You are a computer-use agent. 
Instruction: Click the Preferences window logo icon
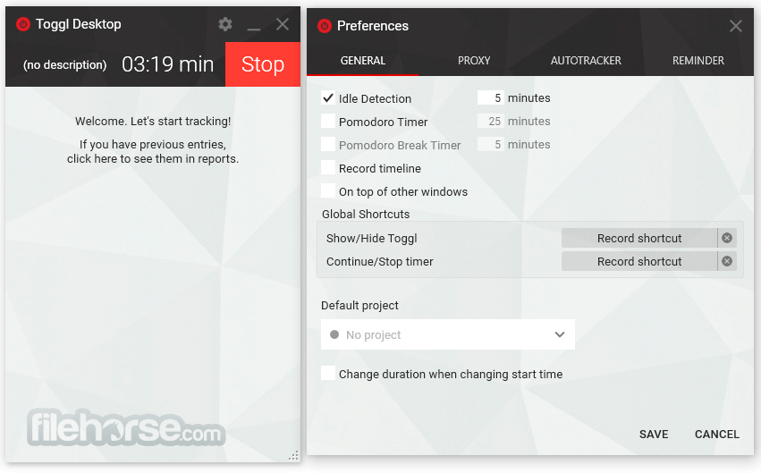click(325, 26)
